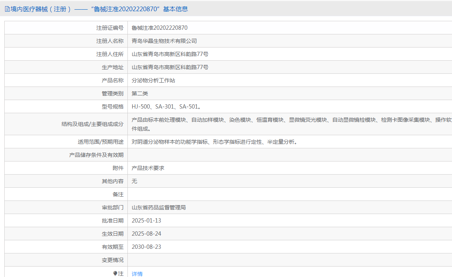This screenshot has width=452, height=277.
Task: Click the lightbulb icon beside 注
Action: pos(115,273)
